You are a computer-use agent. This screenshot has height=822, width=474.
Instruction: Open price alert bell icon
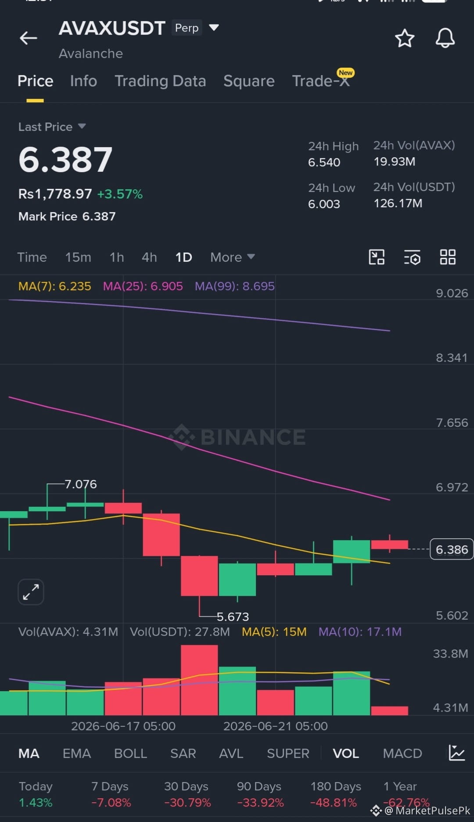[x=445, y=38]
